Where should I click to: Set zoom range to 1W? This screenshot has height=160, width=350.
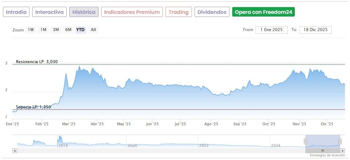pos(31,30)
